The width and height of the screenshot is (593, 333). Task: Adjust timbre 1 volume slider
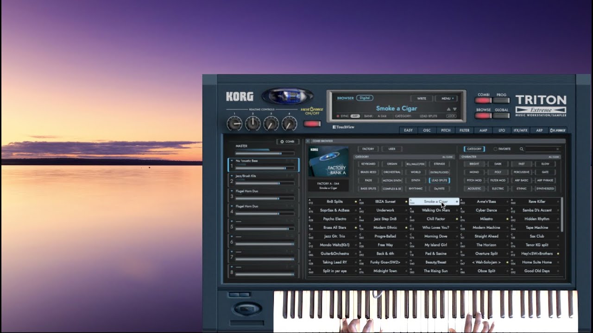click(x=265, y=168)
